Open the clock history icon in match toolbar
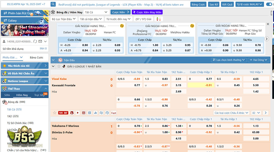Viewport: 274px width, 152px height. [x=107, y=113]
